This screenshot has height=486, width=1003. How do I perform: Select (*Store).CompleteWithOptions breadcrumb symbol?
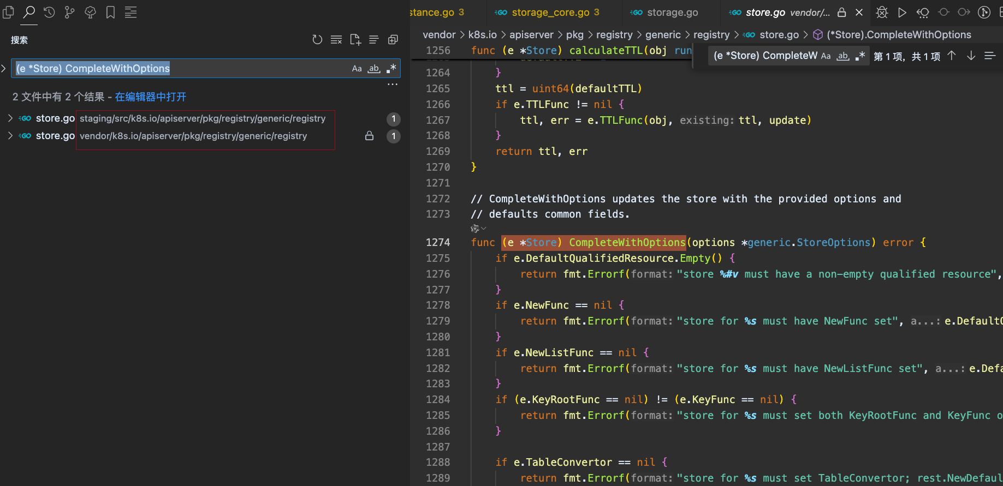(899, 34)
